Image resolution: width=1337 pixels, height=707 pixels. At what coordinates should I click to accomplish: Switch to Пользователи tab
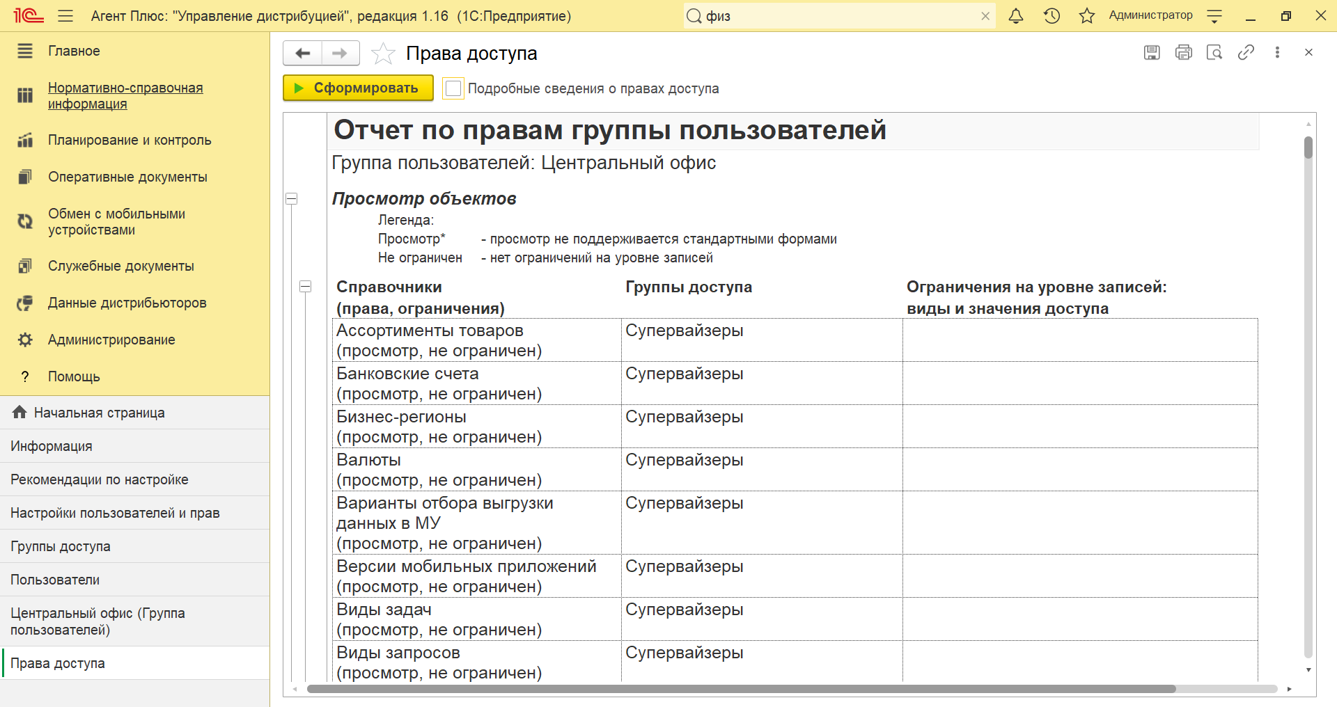[135, 580]
